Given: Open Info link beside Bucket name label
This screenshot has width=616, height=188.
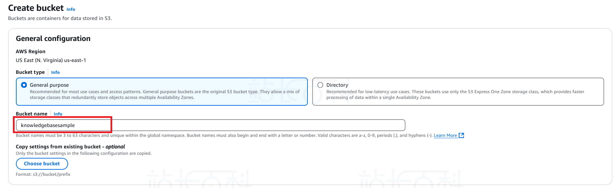Looking at the screenshot, I should tap(58, 114).
